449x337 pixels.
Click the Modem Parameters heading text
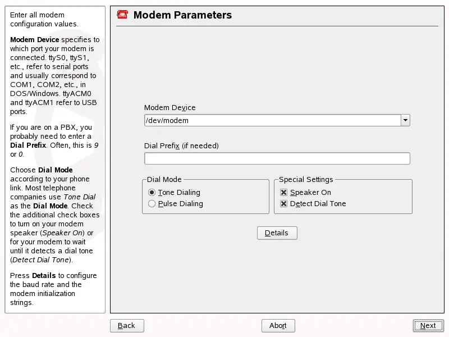[x=182, y=15]
